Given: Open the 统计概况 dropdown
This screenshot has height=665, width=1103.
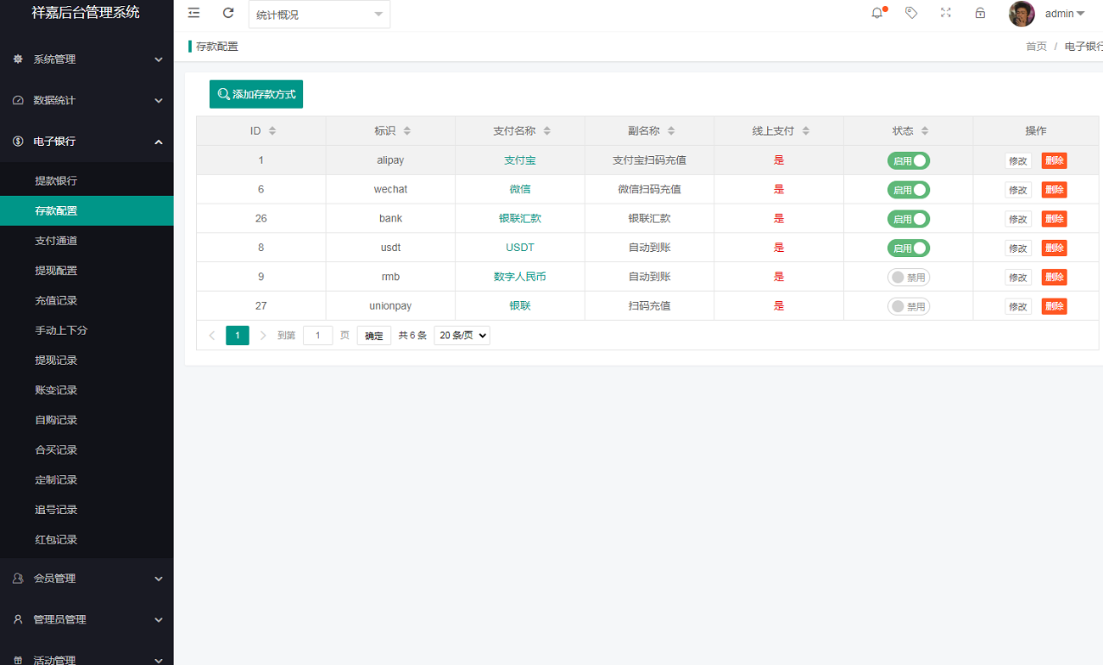Looking at the screenshot, I should pos(319,14).
